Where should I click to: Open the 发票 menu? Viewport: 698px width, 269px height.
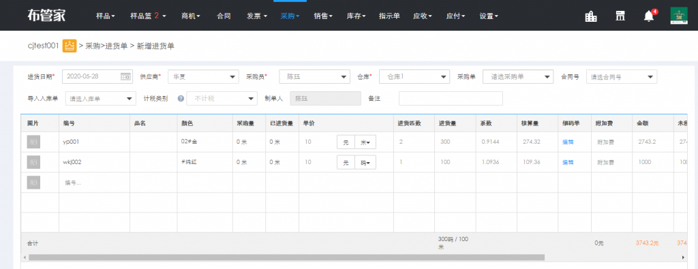[x=257, y=16]
